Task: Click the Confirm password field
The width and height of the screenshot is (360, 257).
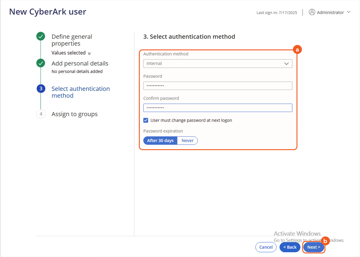Action: [218, 108]
